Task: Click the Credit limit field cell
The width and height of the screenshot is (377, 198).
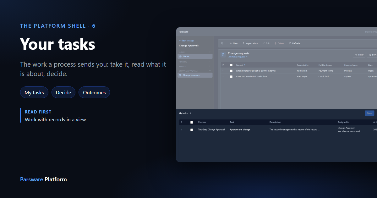Action: [x=324, y=77]
